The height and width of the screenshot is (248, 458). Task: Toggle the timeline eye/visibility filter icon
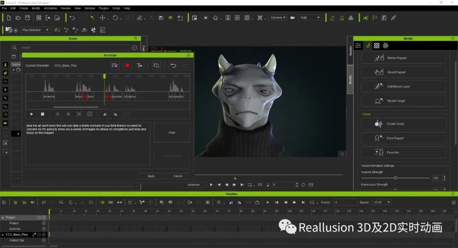click(33, 202)
